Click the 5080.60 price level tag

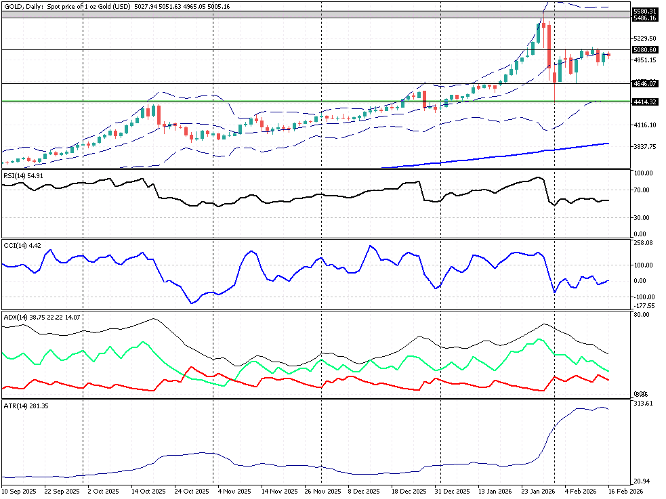pos(644,50)
